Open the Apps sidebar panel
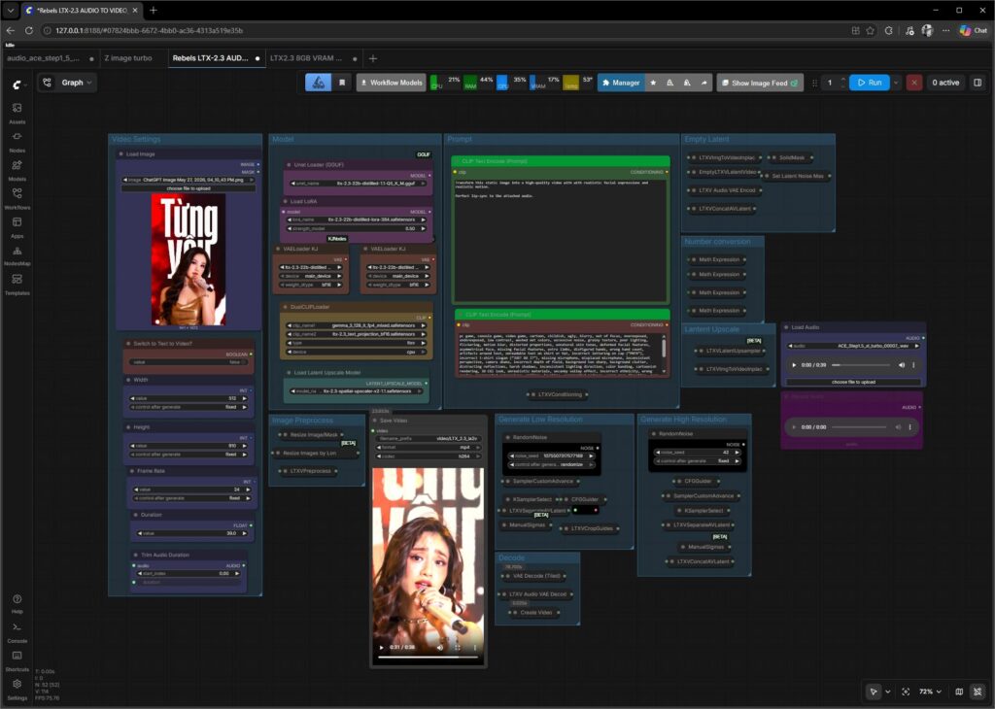This screenshot has height=709, width=995. (x=17, y=227)
